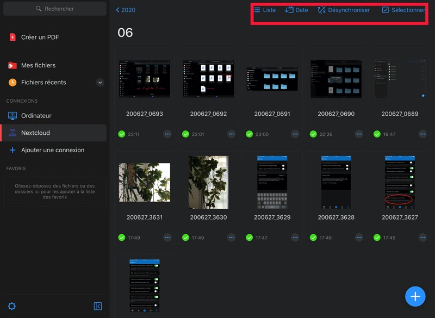Go back to the 2020 folder

126,10
